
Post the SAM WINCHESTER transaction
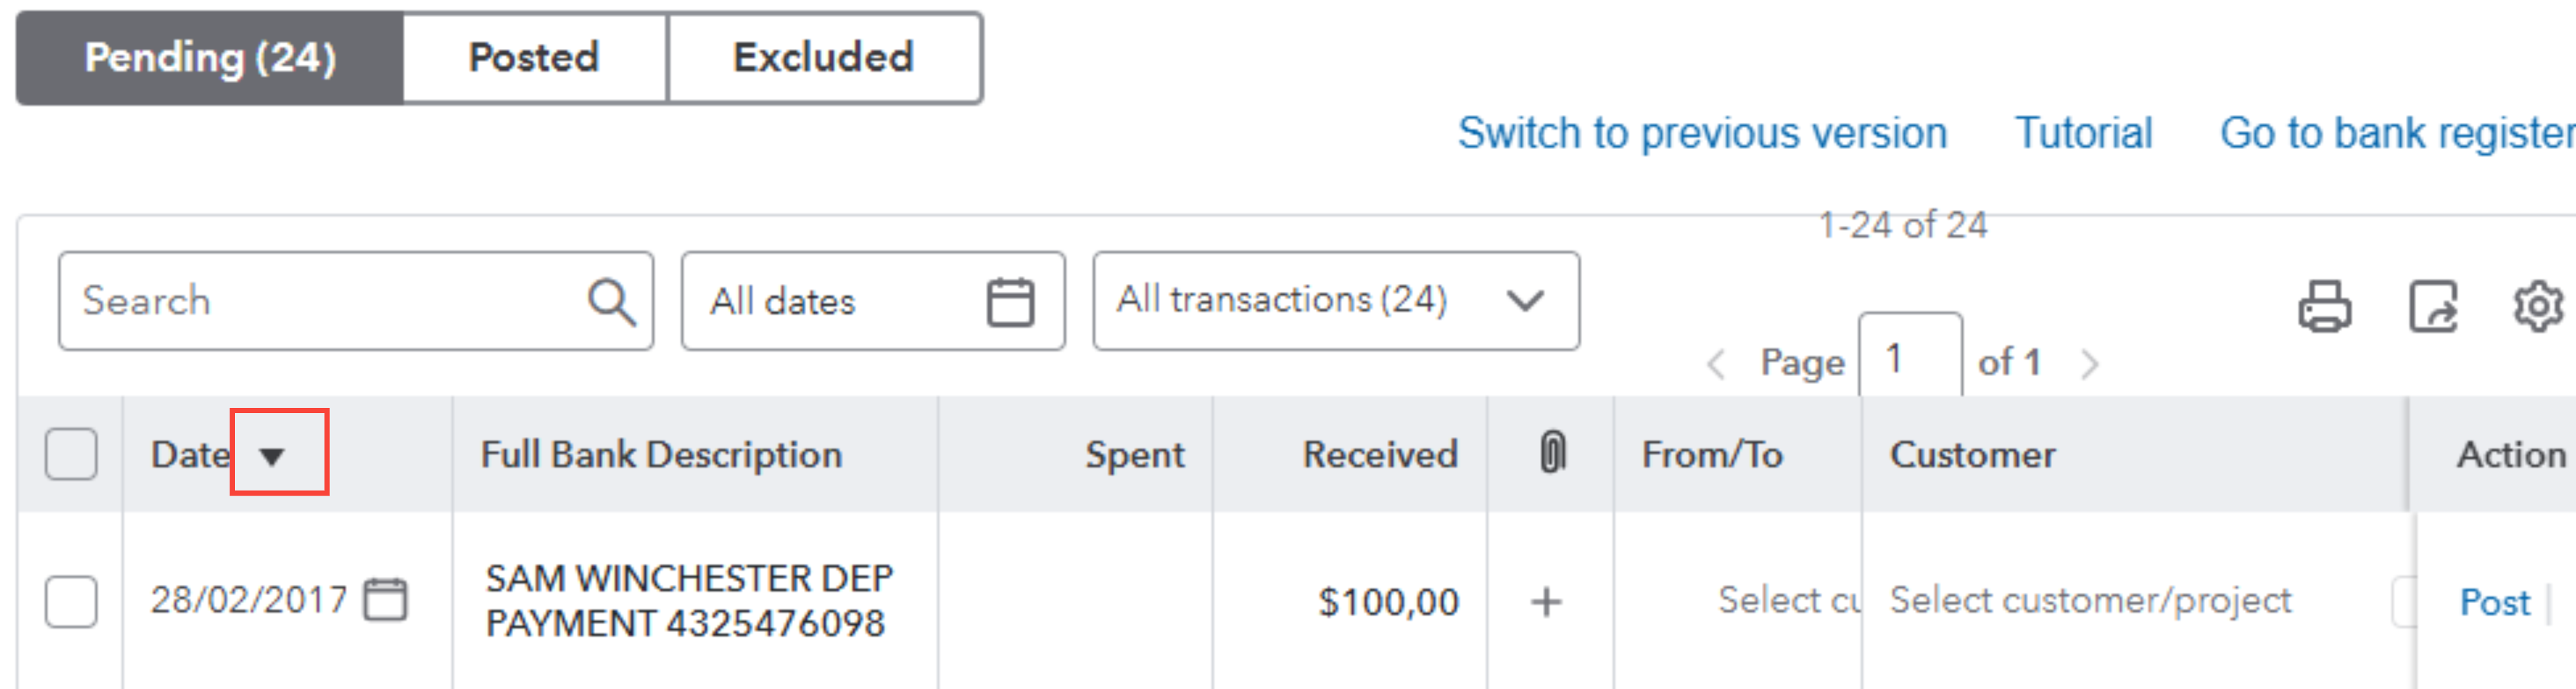[2494, 602]
